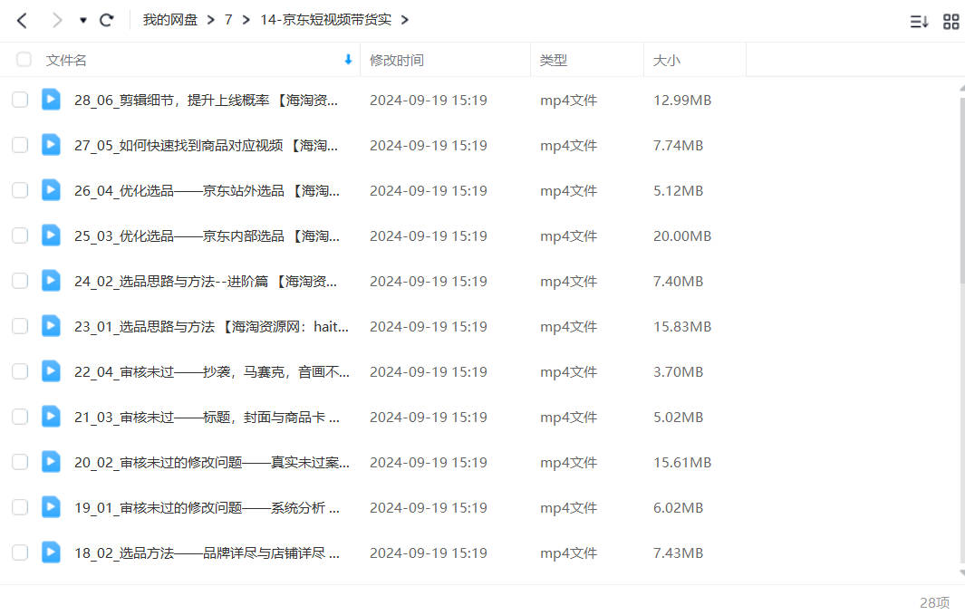Click video icon of 25_03_优化选品
Viewport: 965px width, 615px height.
coord(51,235)
